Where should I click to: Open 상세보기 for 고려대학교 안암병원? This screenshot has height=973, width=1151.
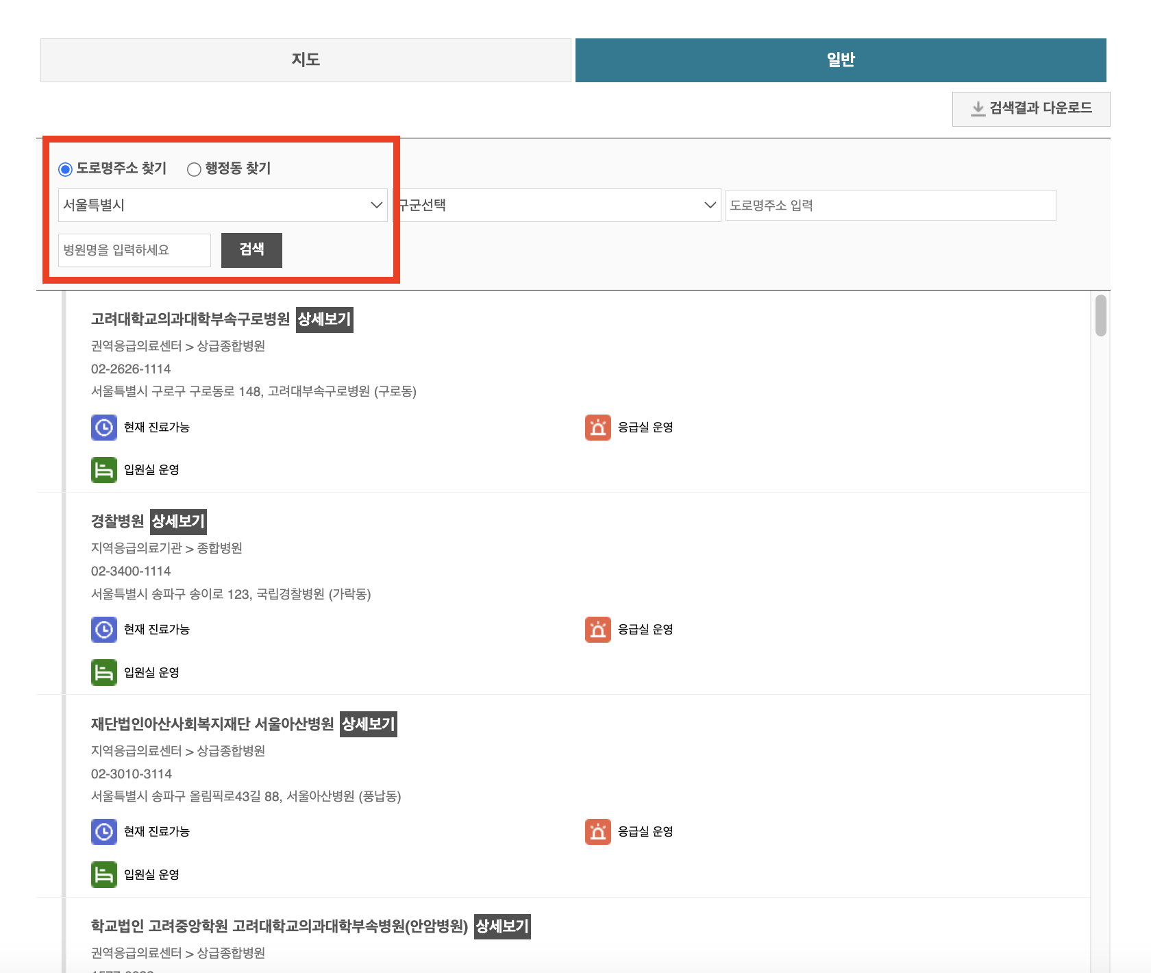[x=502, y=926]
